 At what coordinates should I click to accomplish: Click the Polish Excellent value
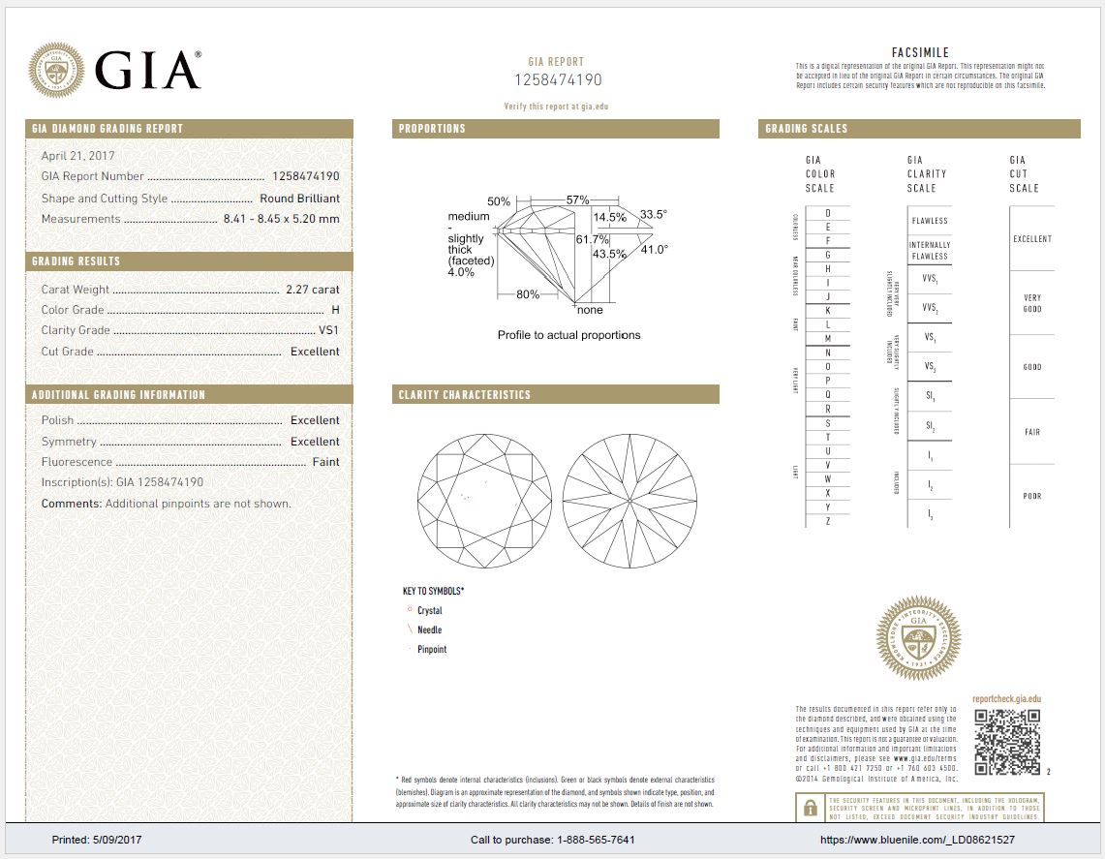pyautogui.click(x=315, y=420)
